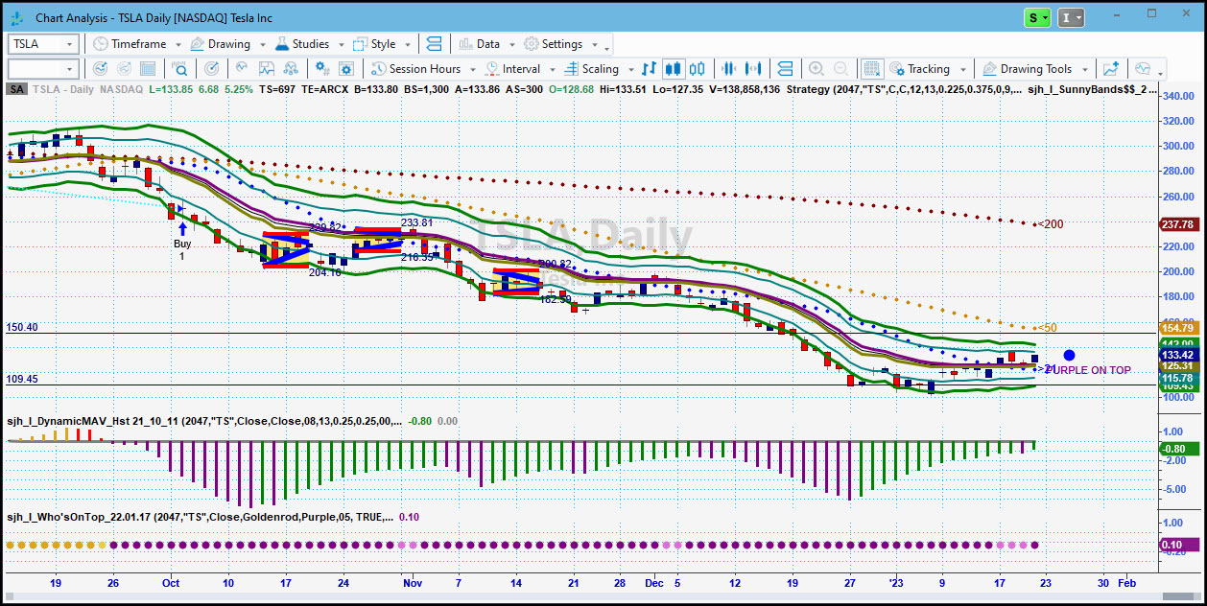Screen dimensions: 1207x606
Task: Click the Tracking button label
Action: pos(929,69)
